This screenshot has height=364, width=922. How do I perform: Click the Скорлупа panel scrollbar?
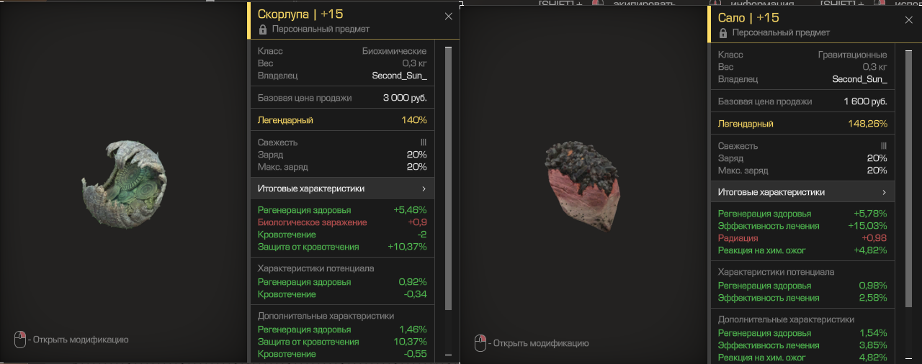448,178
